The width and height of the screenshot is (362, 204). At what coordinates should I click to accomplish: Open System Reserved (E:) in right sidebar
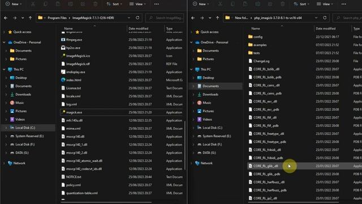[217, 136]
